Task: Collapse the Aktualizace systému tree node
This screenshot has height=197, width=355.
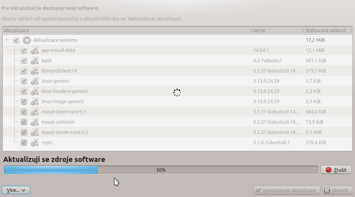Action: click(7, 40)
